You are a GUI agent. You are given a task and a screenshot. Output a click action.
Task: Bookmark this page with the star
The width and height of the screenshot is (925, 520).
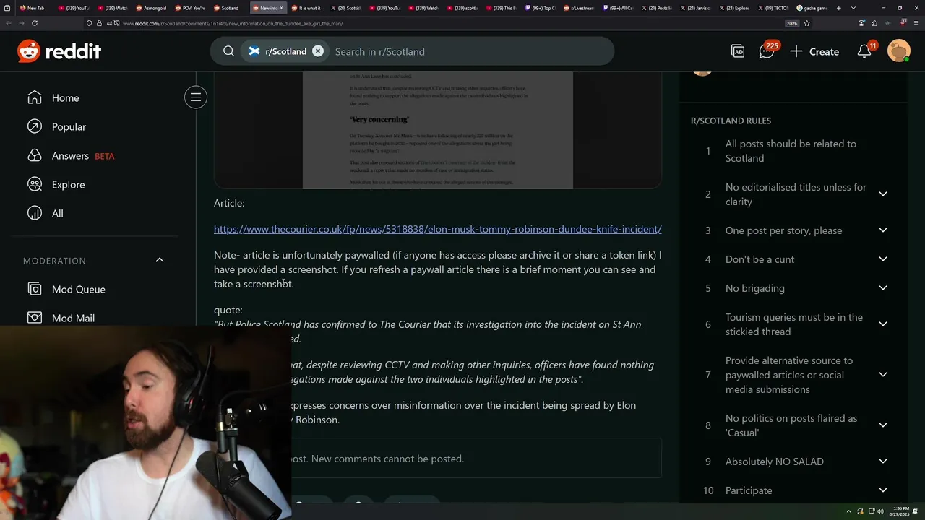tap(806, 23)
